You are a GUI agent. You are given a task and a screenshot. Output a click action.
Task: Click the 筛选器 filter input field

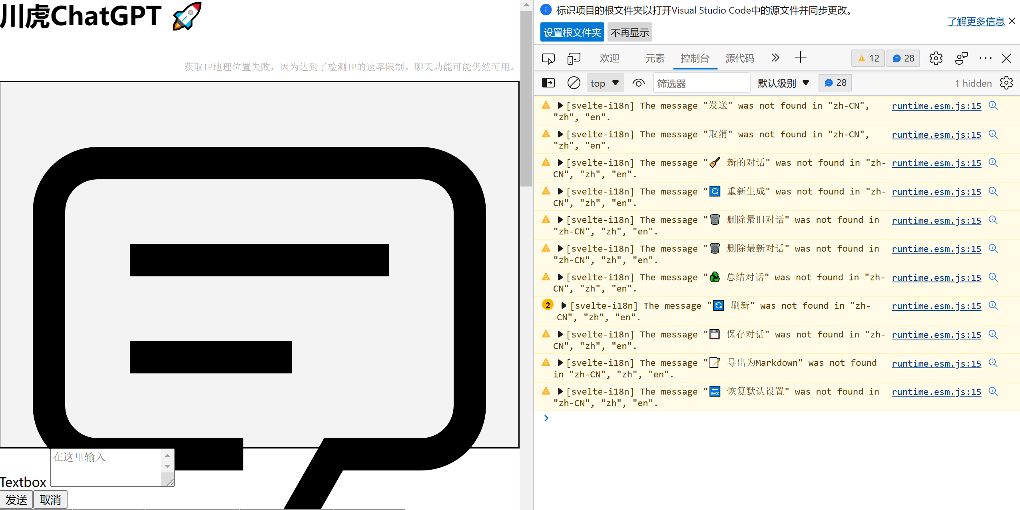701,83
